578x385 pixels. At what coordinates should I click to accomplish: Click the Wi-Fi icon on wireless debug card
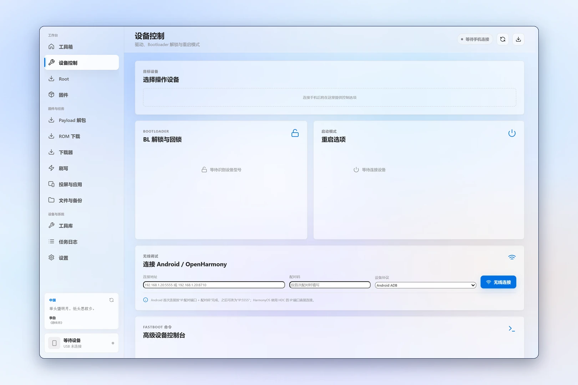tap(512, 257)
